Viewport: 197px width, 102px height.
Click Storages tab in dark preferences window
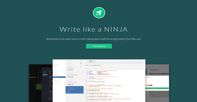point(45,72)
